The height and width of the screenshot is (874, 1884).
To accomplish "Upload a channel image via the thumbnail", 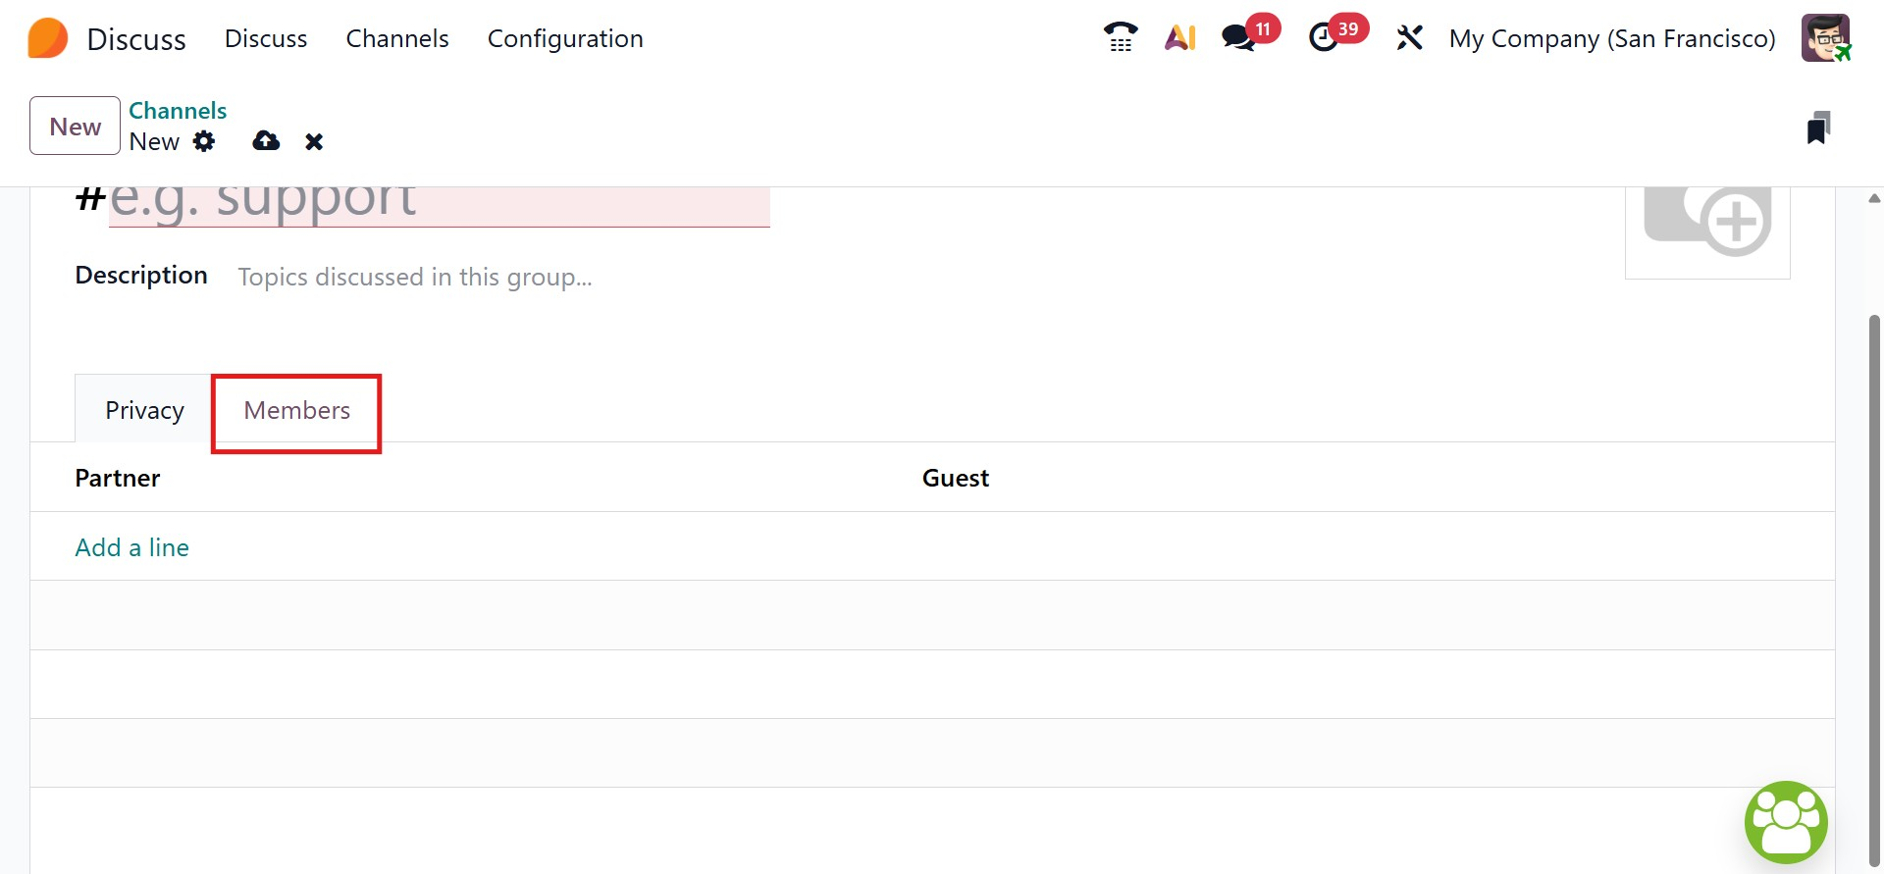I will 1707,226.
